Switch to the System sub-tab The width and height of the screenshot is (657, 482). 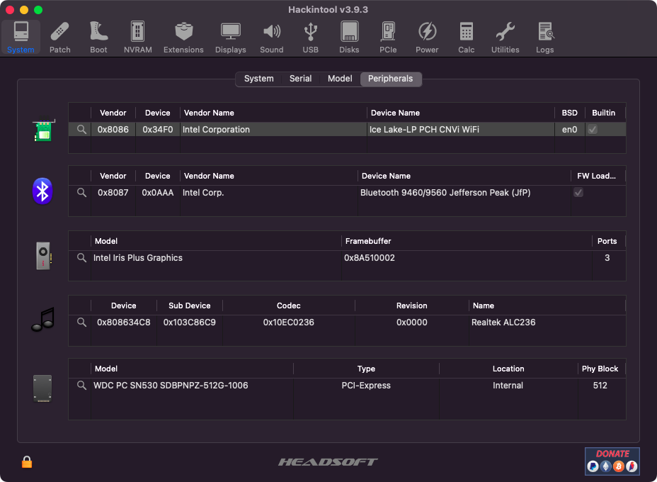(x=258, y=79)
